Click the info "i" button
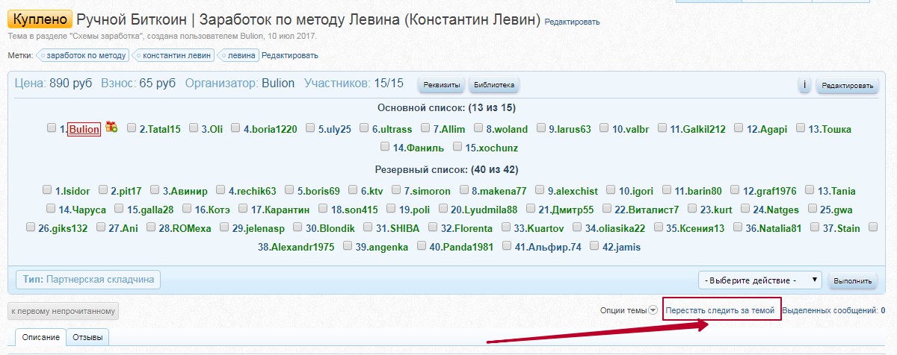 [804, 85]
